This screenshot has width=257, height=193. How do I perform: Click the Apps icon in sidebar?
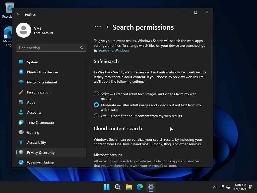coord(21,102)
